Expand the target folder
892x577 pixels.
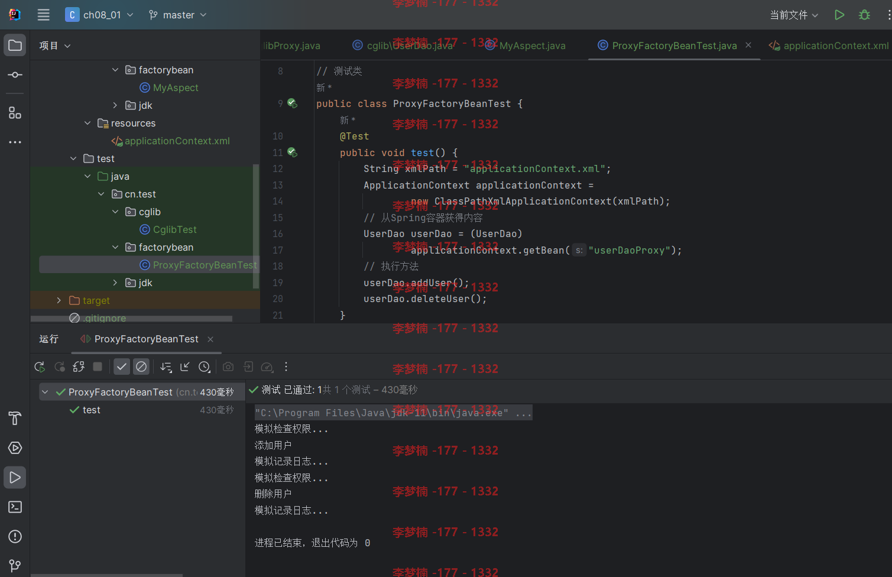point(59,300)
